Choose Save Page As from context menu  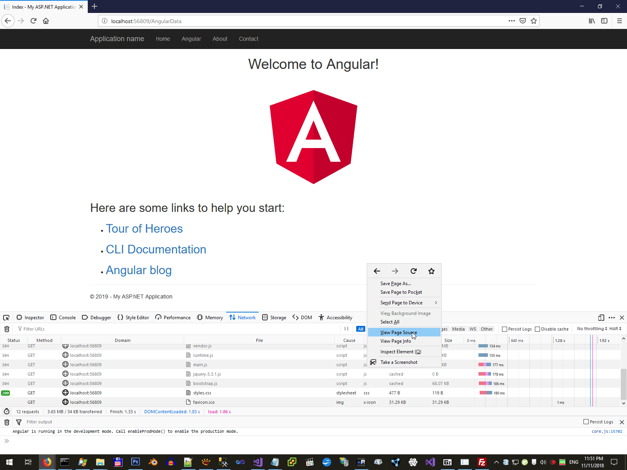tap(404, 284)
